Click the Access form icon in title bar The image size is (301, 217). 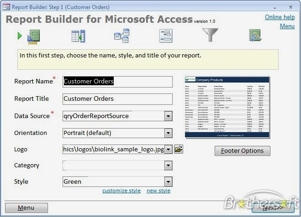[x=6, y=7]
